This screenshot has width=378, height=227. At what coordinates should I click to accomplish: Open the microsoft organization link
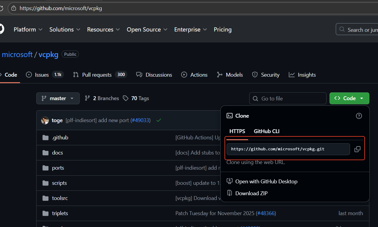point(17,54)
